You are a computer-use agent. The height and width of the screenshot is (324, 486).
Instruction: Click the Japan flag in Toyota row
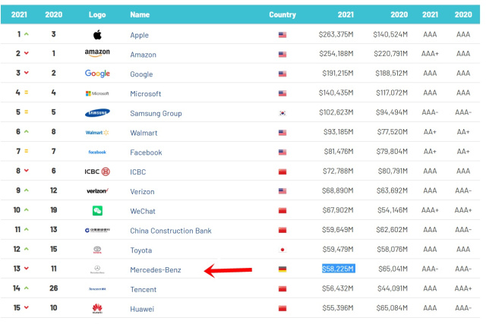[x=282, y=250]
